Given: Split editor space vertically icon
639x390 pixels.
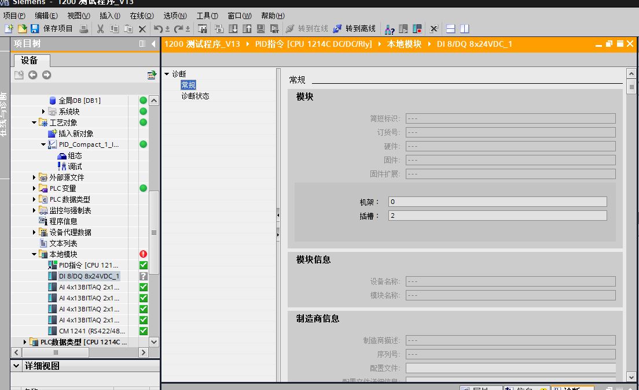Looking at the screenshot, I should [x=465, y=28].
